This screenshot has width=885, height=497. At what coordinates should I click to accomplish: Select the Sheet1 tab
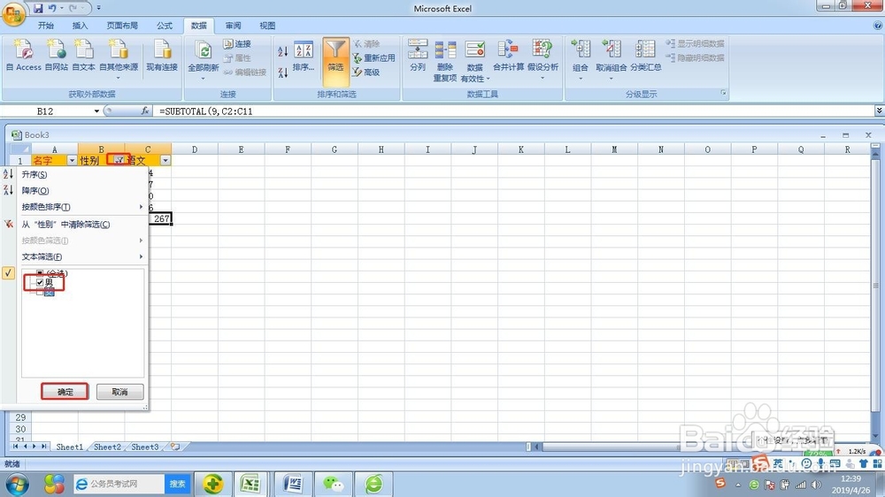tap(69, 447)
